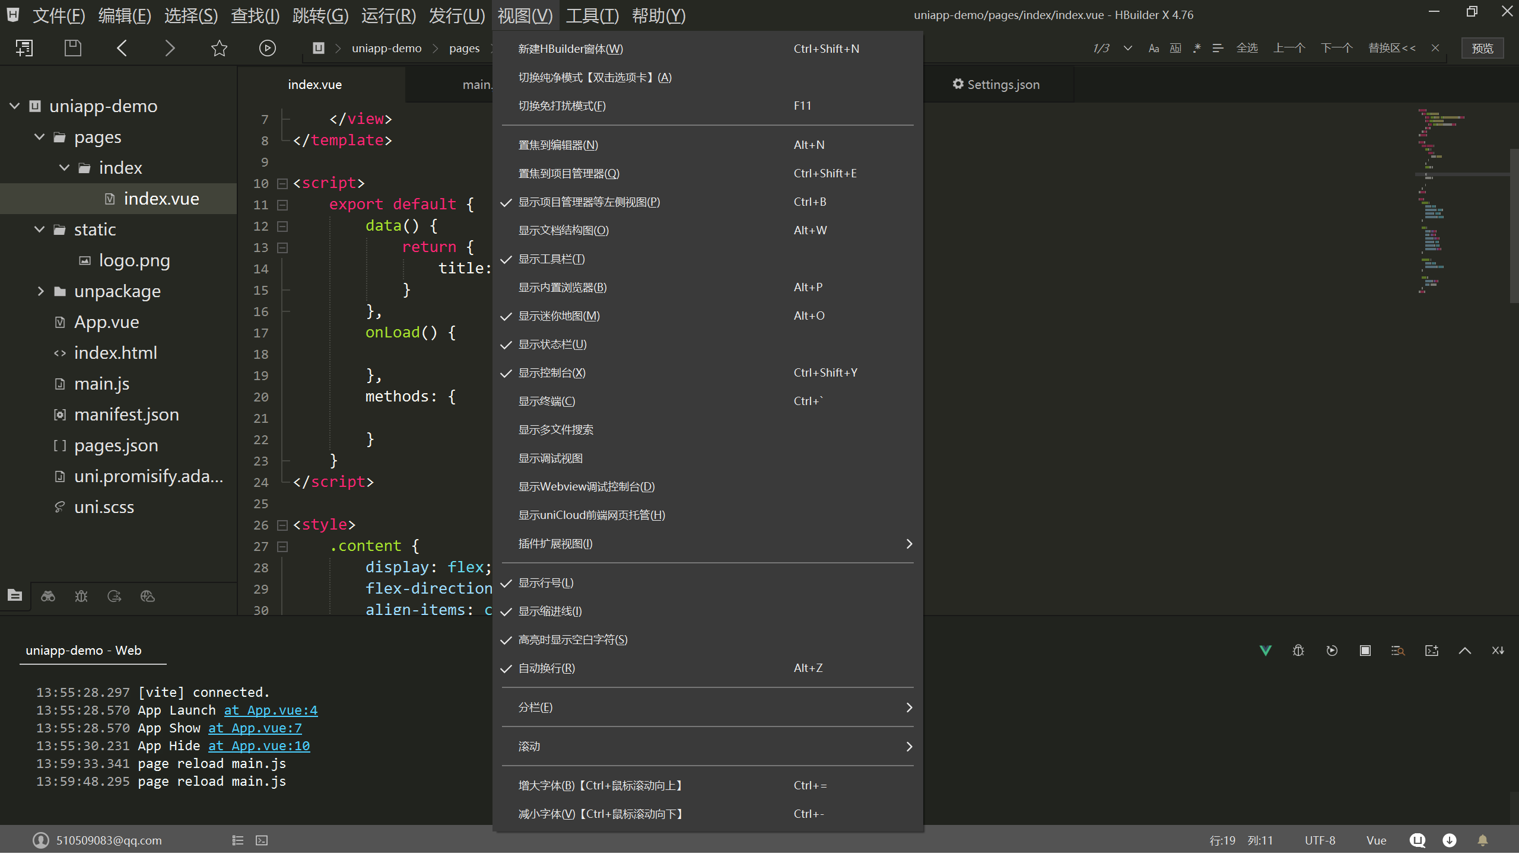This screenshot has width=1519, height=854.
Task: Click the stop run square icon in console
Action: click(1365, 651)
